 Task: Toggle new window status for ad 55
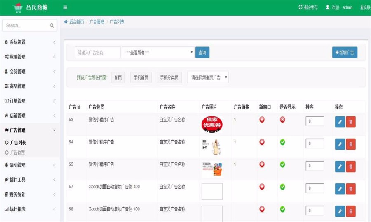(262, 164)
